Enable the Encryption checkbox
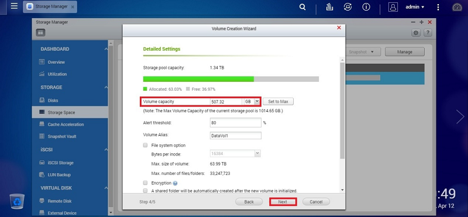Image resolution: width=468 pixels, height=217 pixels. pyautogui.click(x=145, y=182)
